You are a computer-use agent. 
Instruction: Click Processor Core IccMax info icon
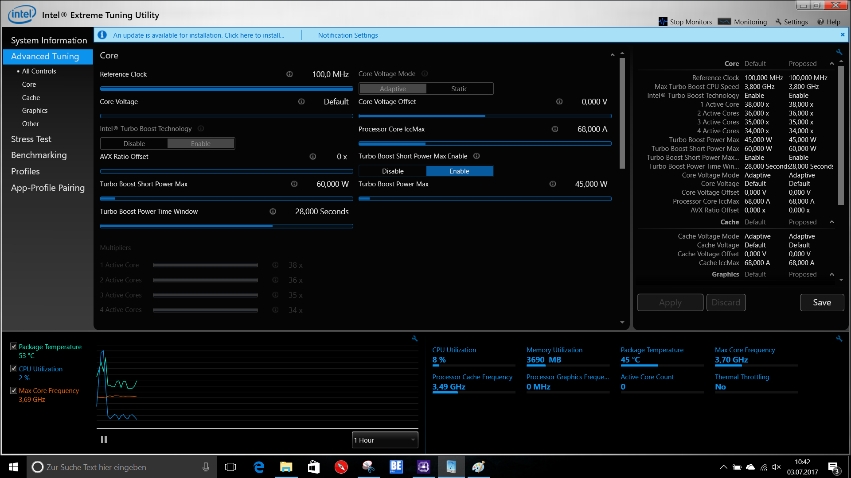click(x=555, y=129)
